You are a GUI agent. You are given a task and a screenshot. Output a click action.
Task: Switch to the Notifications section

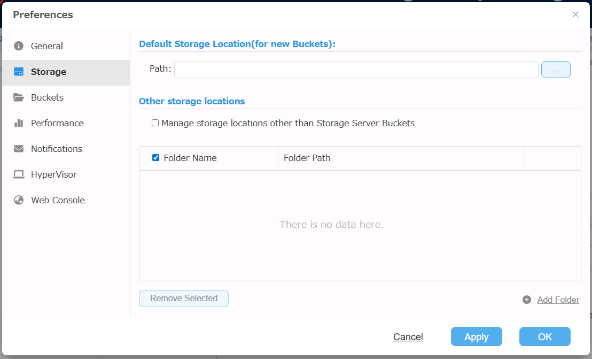click(57, 149)
